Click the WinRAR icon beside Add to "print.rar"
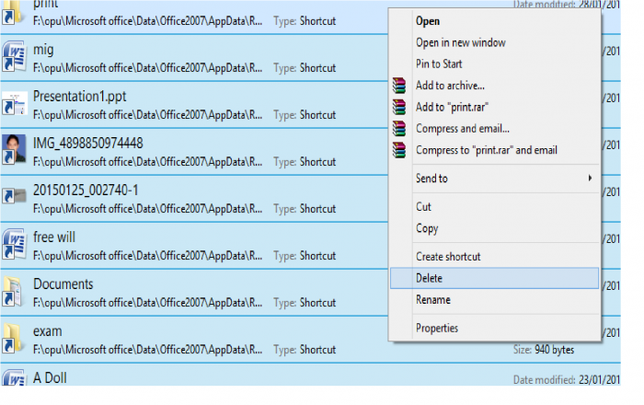The width and height of the screenshot is (644, 405). point(398,107)
